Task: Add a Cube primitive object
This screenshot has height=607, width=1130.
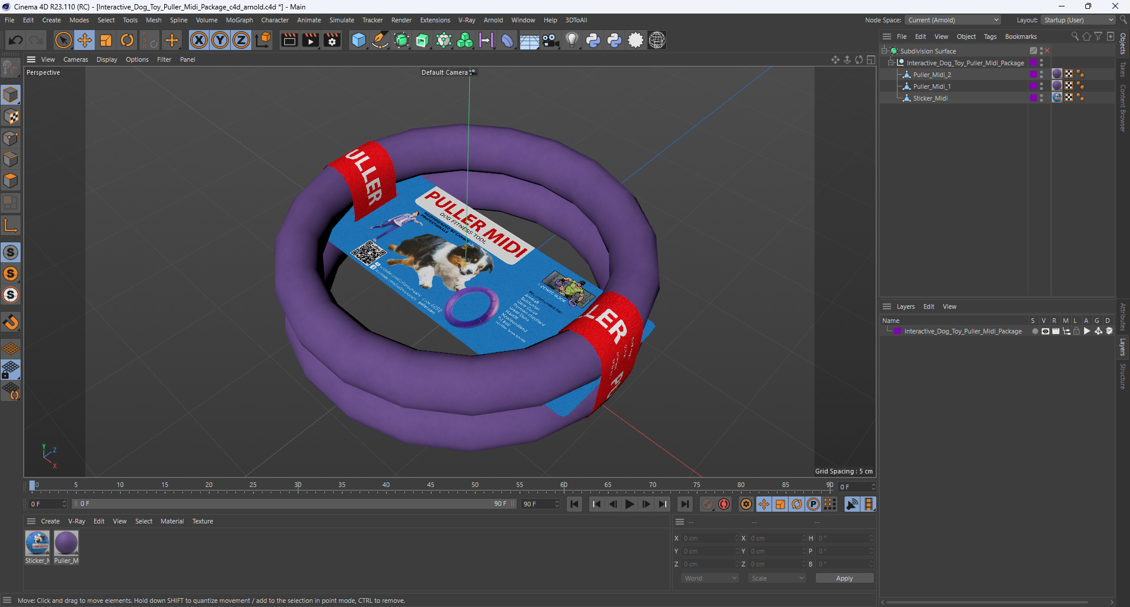Action: pyautogui.click(x=358, y=40)
